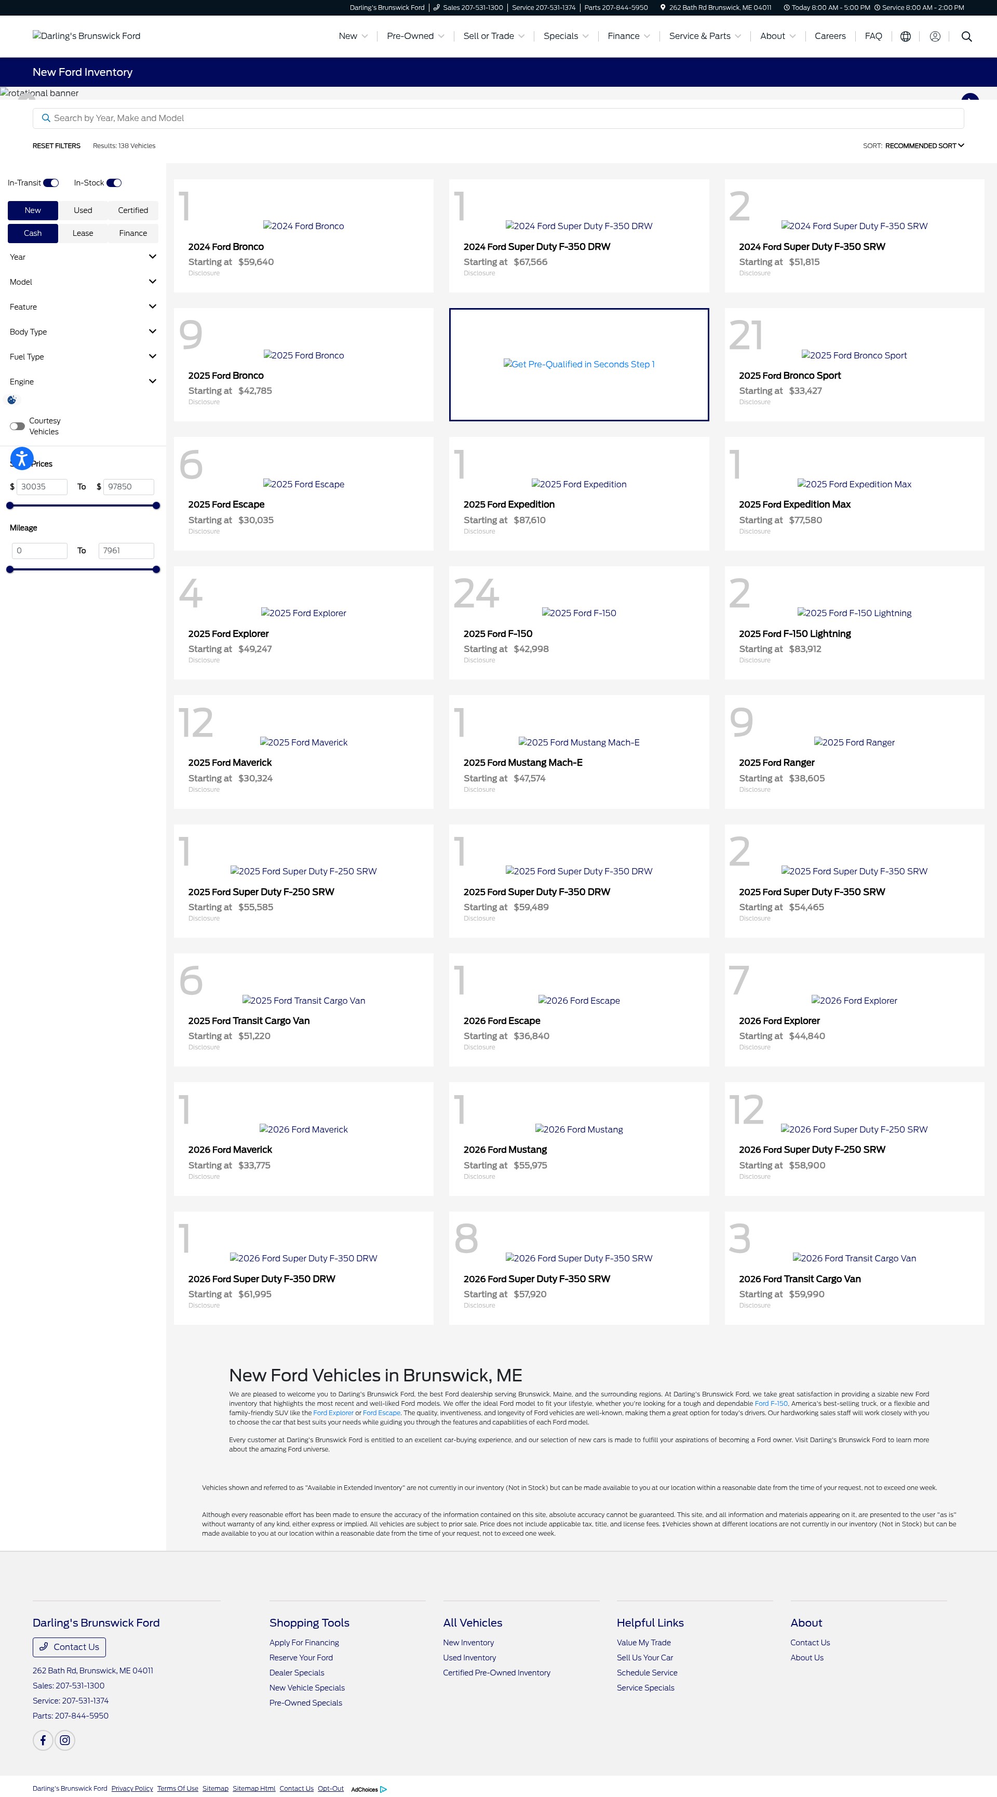Open the Sell or Trade menu
Screen dimensions: 997x1797
[x=494, y=36]
